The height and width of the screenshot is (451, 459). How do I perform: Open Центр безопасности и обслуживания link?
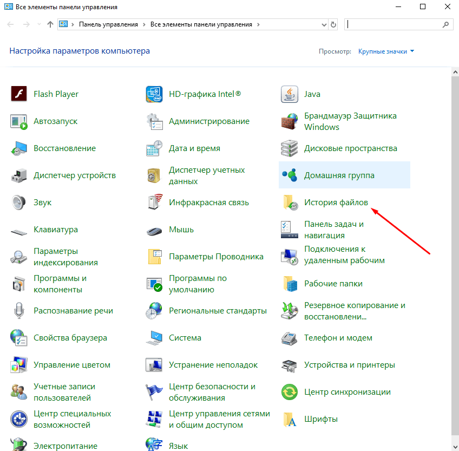(x=212, y=392)
